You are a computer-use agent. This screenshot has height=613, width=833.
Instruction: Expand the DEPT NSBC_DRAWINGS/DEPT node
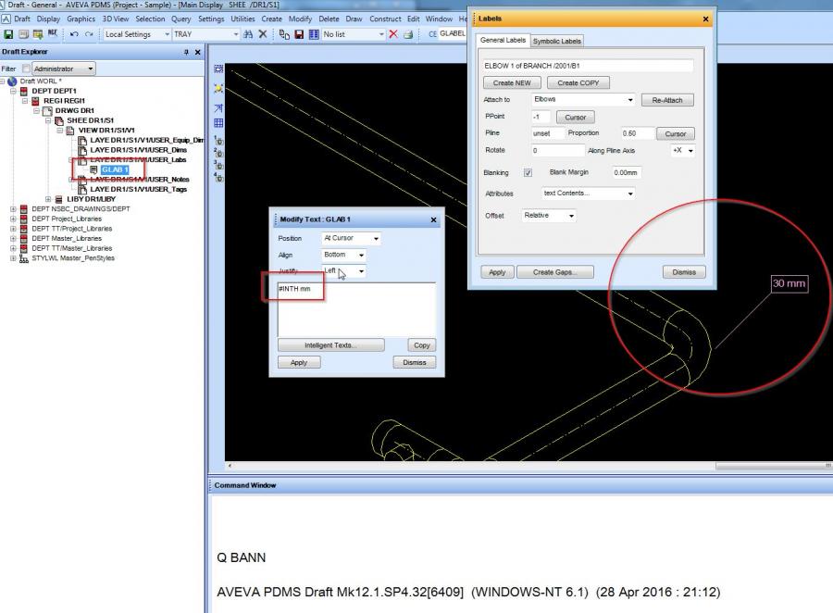[13, 209]
